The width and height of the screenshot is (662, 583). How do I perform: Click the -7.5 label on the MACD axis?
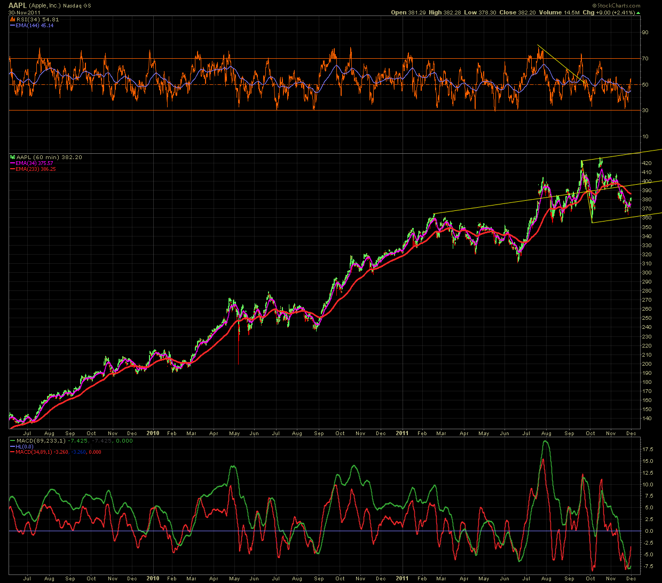tap(647, 566)
